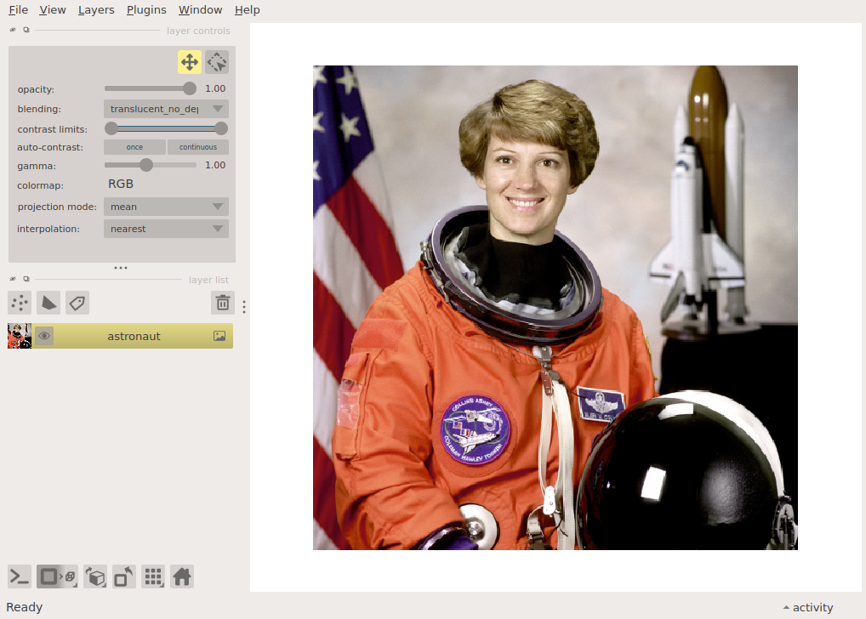Viewport: 866px width, 619px height.
Task: Open the Plugins menu
Action: click(x=146, y=10)
